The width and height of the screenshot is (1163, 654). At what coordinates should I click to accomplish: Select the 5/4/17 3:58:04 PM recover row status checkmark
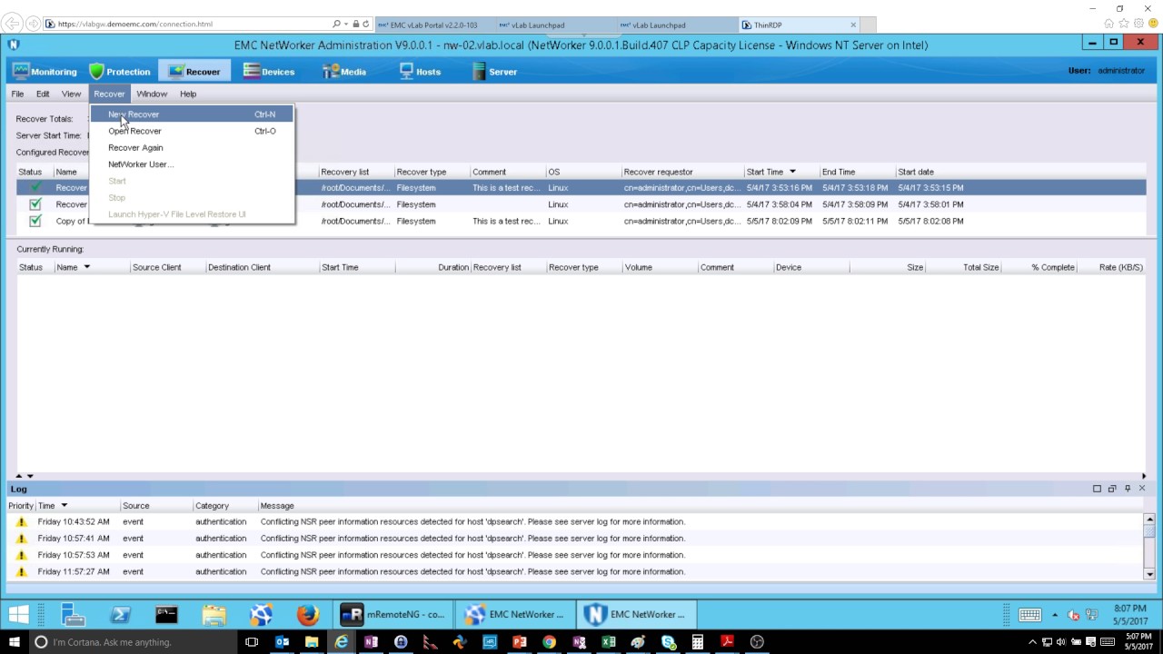pos(35,204)
